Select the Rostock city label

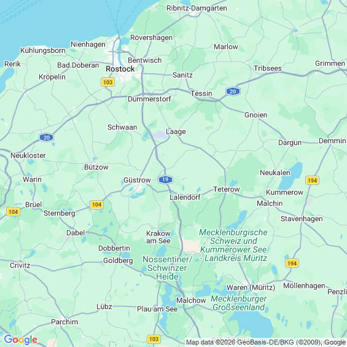(120, 69)
